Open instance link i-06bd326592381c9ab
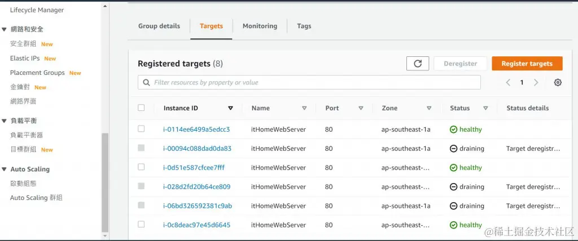This screenshot has width=578, height=241. 198,206
